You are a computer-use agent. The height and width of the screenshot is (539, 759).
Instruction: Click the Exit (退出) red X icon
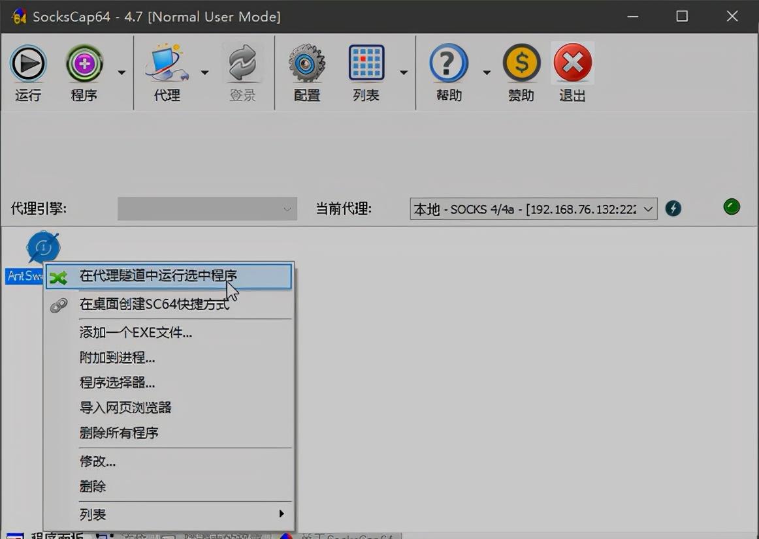pyautogui.click(x=573, y=63)
